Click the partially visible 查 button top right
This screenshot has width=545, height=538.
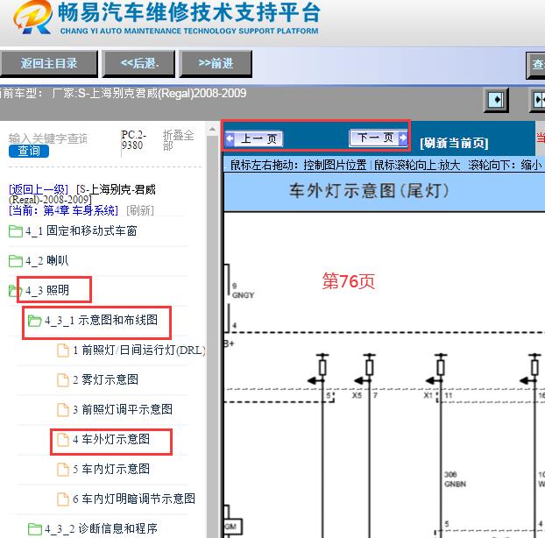tap(536, 65)
